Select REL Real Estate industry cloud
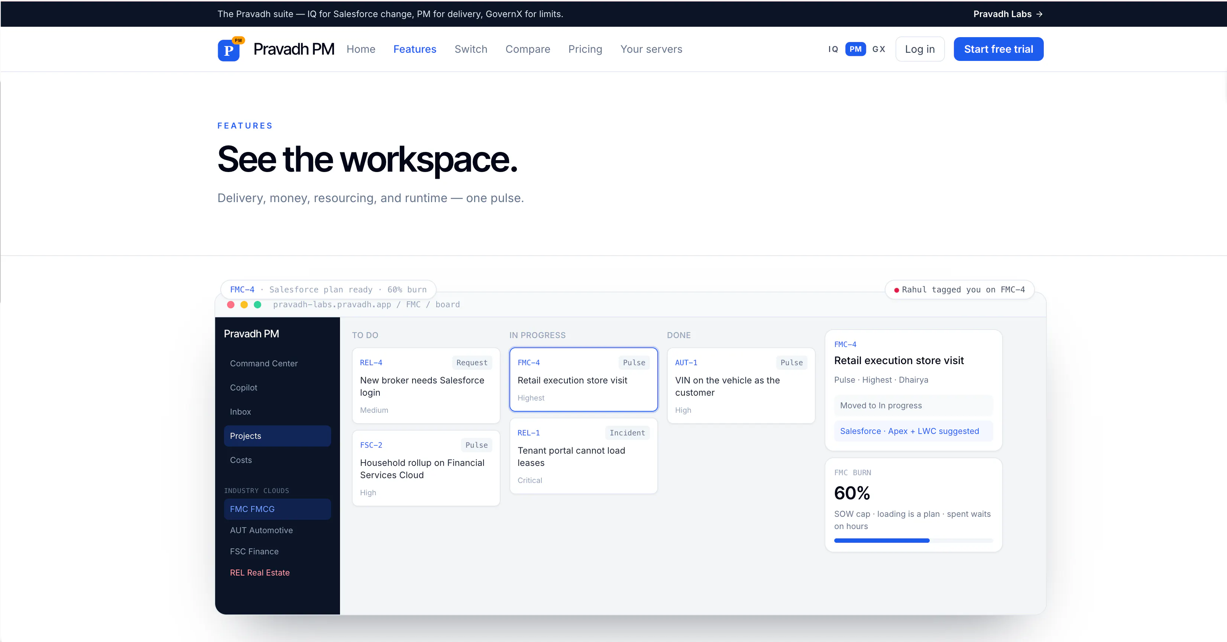Viewport: 1227px width, 642px height. (277, 573)
